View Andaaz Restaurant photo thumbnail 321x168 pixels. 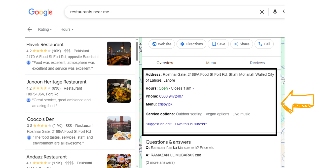coord(119,161)
